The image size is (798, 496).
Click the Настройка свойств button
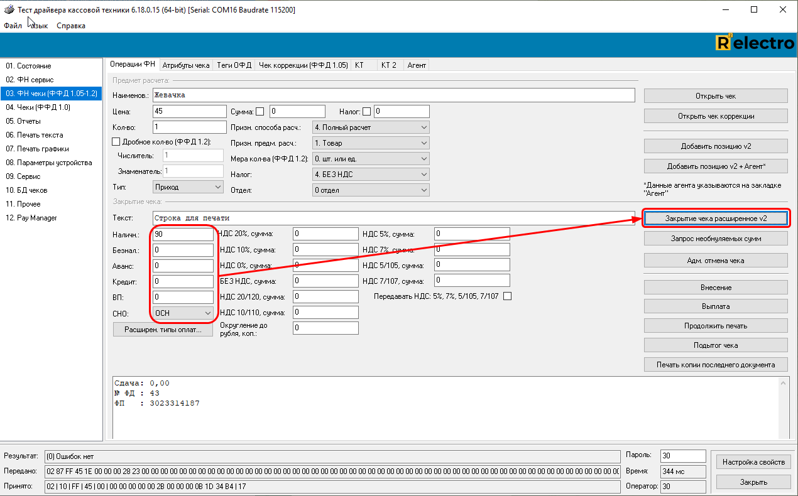(x=753, y=462)
